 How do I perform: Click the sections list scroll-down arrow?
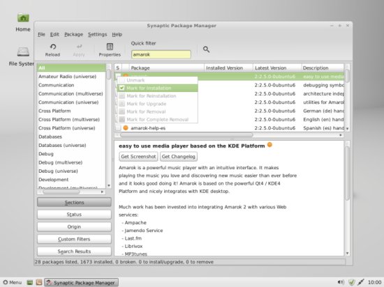click(109, 185)
